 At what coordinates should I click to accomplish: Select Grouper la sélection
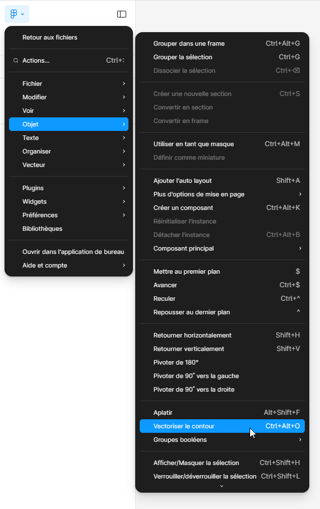222,57
